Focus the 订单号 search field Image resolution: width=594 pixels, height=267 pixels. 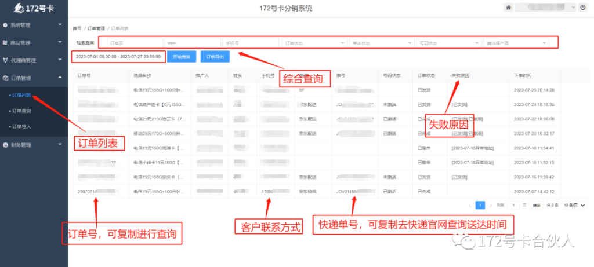(135, 43)
